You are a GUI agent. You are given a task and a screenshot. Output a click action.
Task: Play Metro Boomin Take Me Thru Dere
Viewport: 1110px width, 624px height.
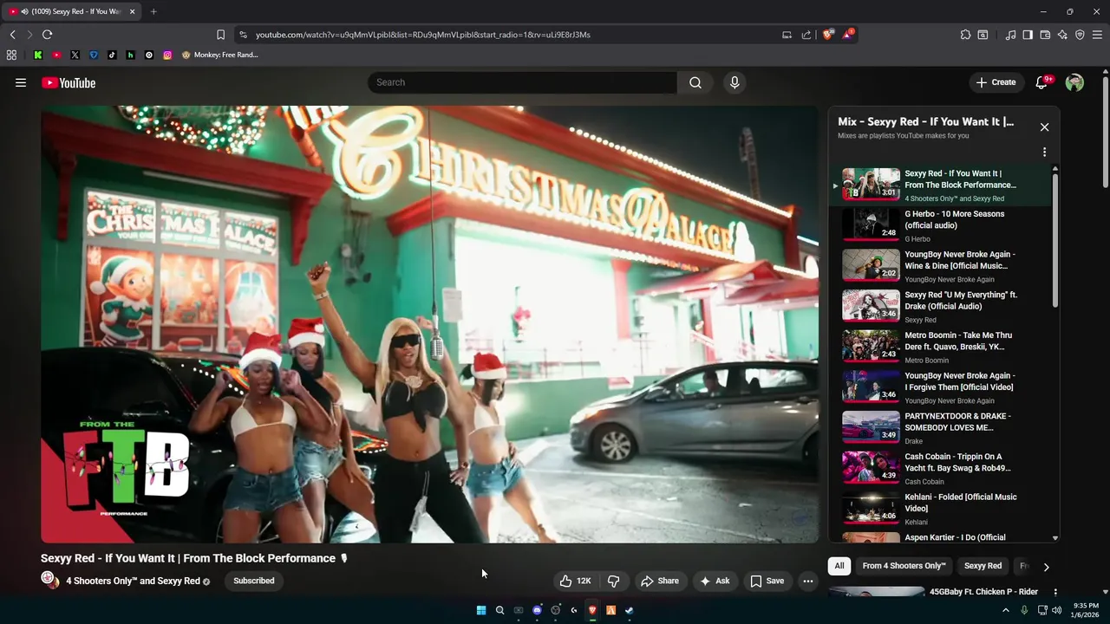tap(943, 347)
